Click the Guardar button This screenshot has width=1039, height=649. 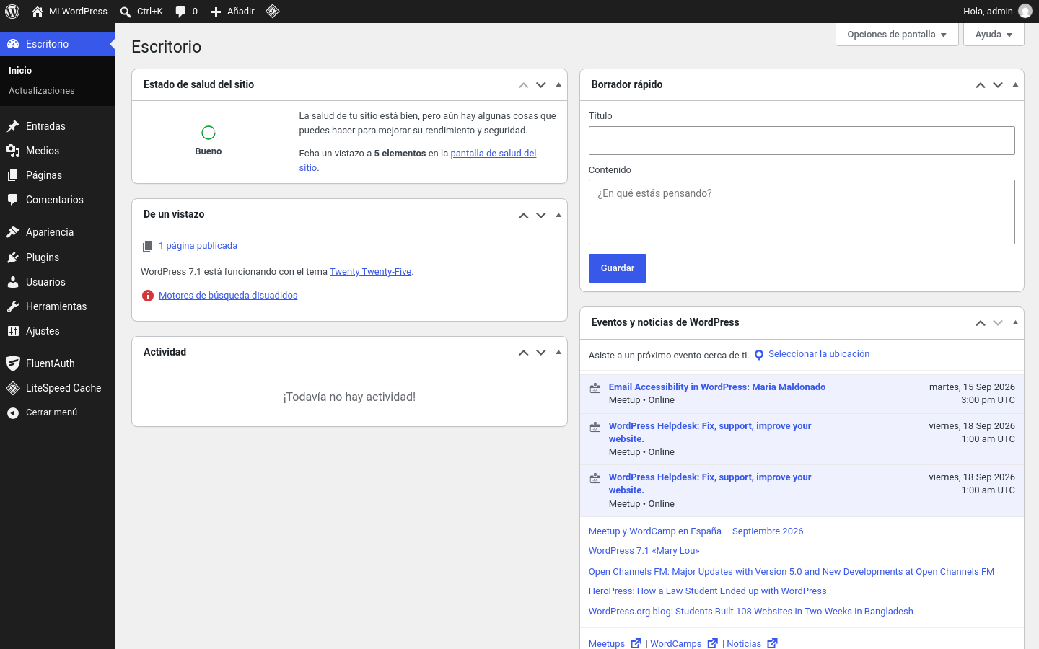click(618, 268)
